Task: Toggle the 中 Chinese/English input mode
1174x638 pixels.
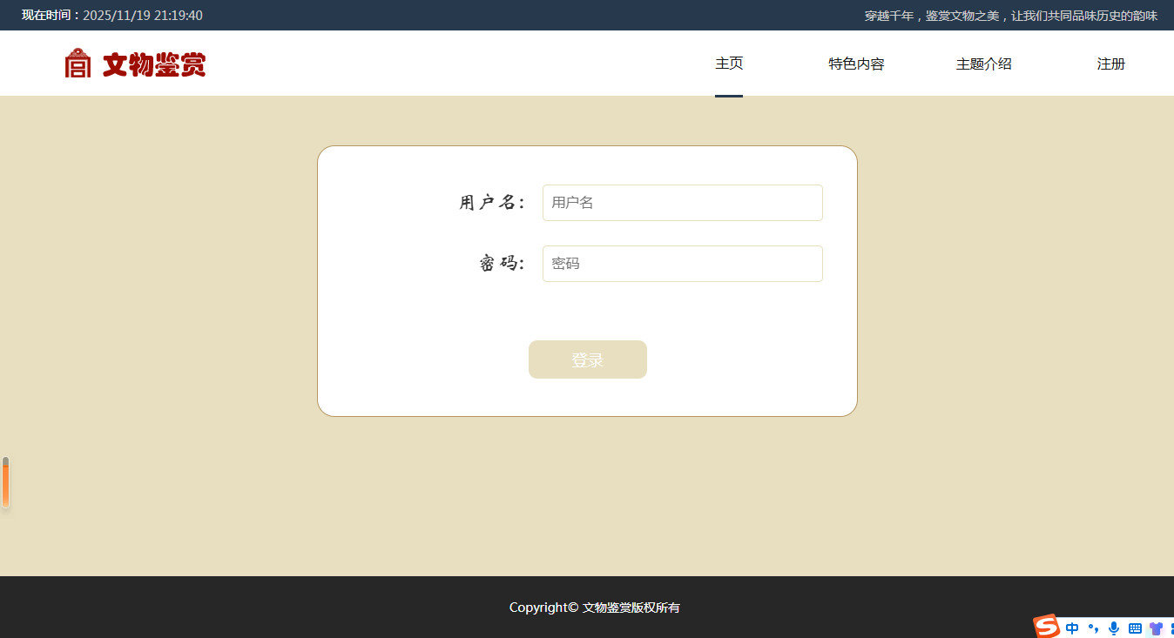Action: (x=1072, y=628)
